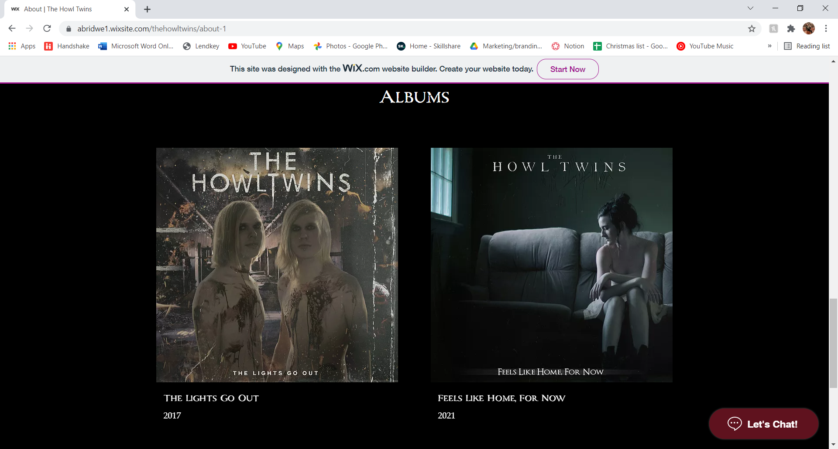Open the Photos - Google Photos bookmark
Viewport: 838px width, 449px height.
pyautogui.click(x=350, y=46)
